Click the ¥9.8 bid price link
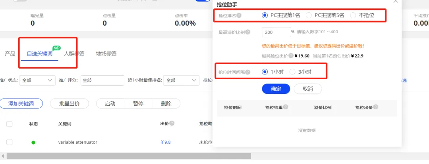 tap(166, 142)
